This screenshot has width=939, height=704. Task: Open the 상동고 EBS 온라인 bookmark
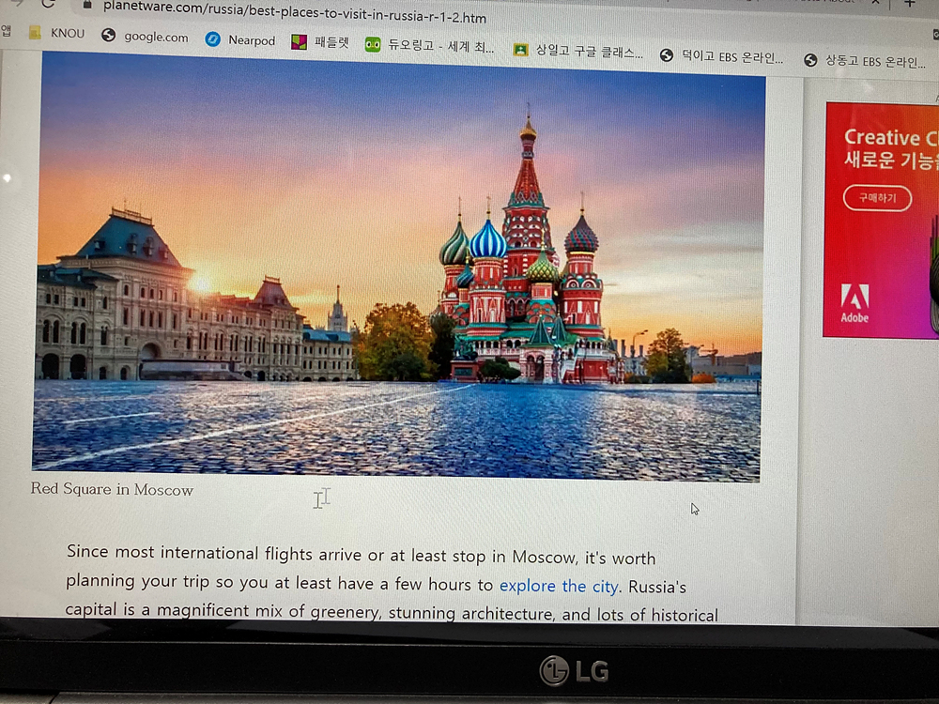(864, 61)
